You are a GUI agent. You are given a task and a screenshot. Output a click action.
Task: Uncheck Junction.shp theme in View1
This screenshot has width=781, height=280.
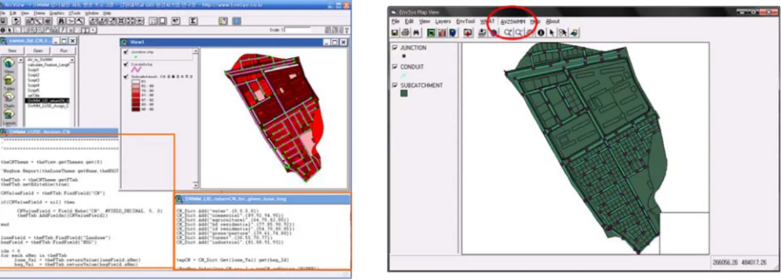pyautogui.click(x=126, y=52)
